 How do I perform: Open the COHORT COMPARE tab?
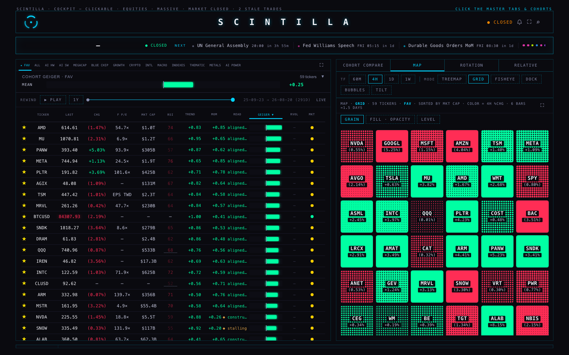(363, 65)
